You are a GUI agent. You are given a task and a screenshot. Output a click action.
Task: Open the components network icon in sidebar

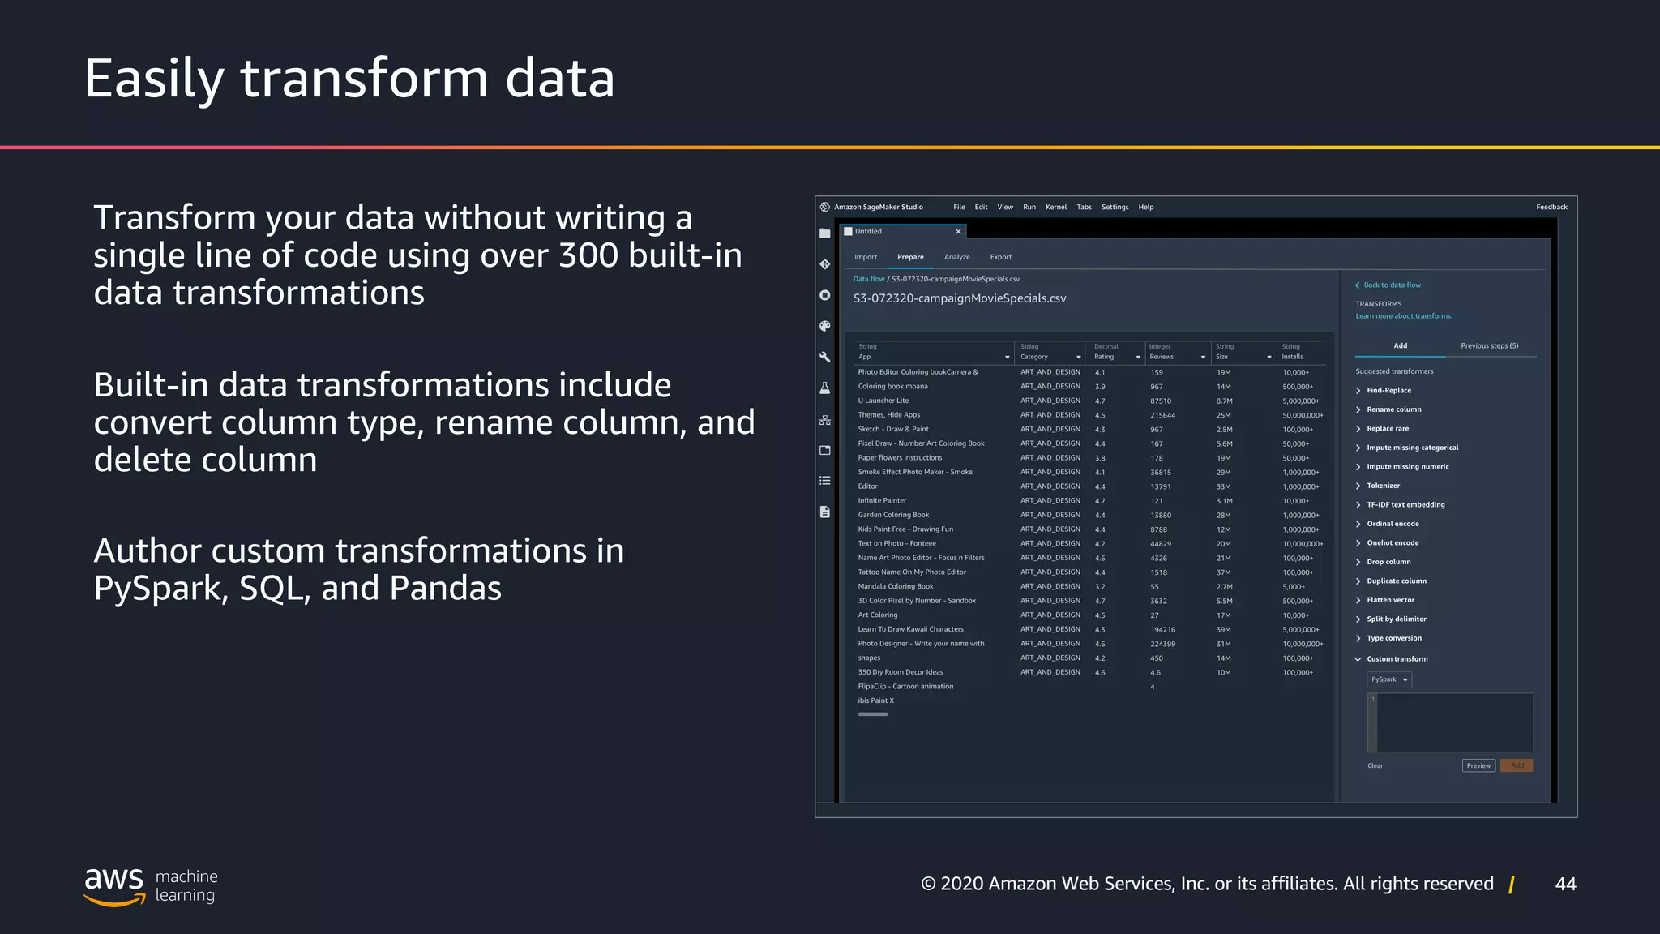pos(824,420)
